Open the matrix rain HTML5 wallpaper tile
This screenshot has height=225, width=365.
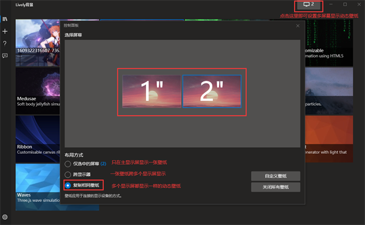329,43
